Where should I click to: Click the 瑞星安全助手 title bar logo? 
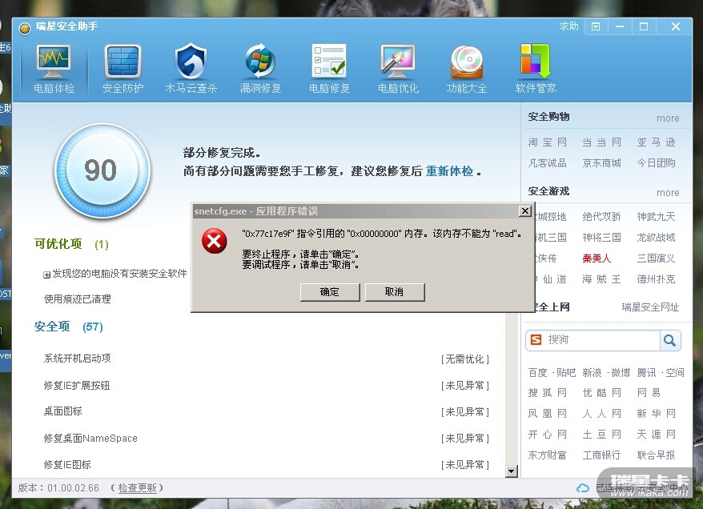point(25,29)
